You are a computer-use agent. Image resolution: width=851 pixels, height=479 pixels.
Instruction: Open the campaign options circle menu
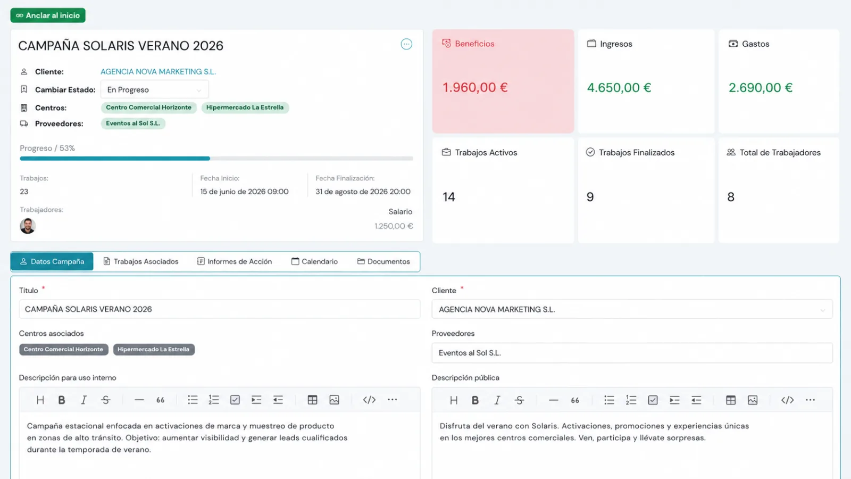tap(406, 44)
